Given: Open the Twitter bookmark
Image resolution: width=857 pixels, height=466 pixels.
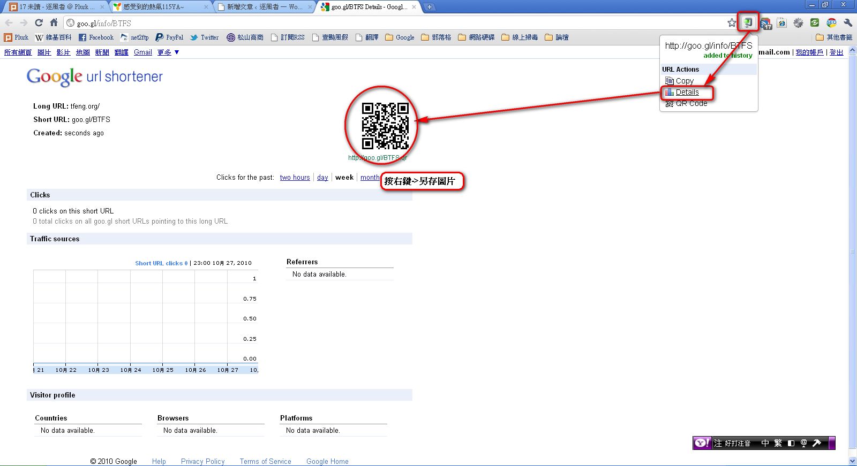Looking at the screenshot, I should click(x=204, y=37).
